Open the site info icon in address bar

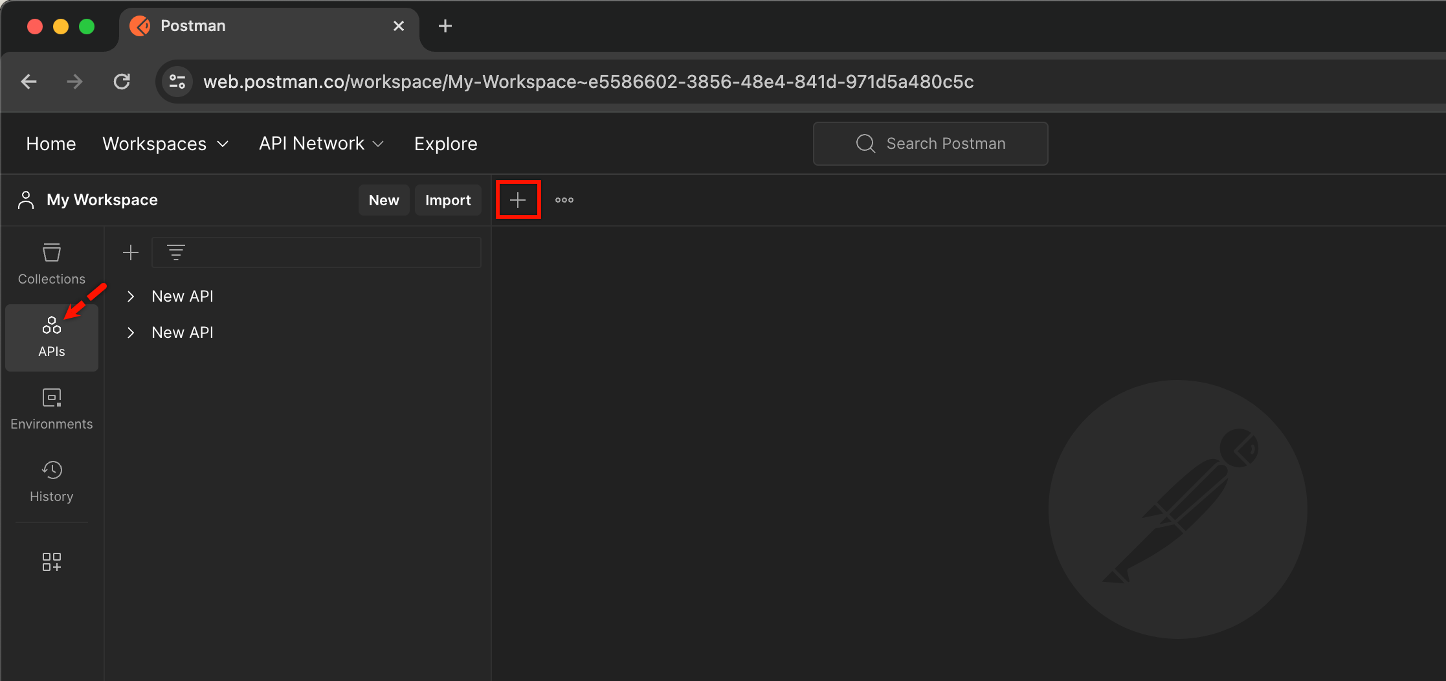click(177, 82)
